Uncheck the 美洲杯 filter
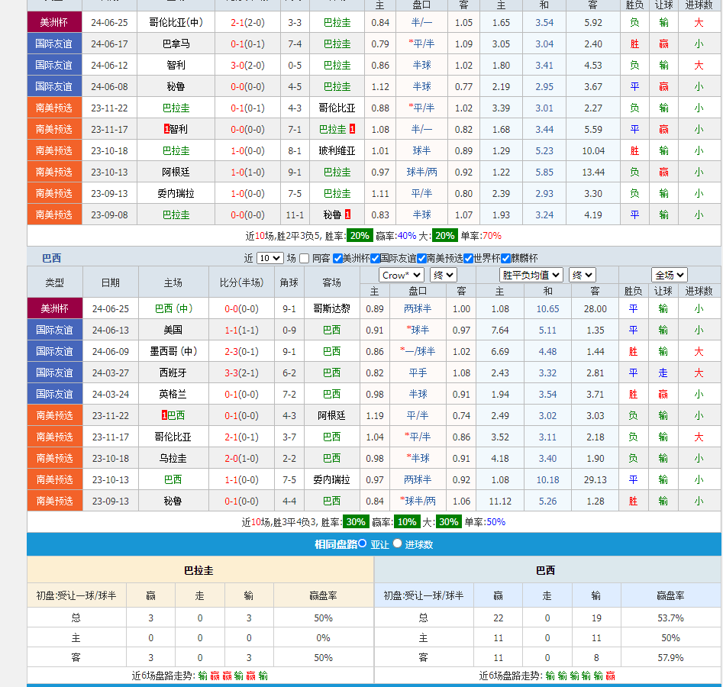The width and height of the screenshot is (723, 687). point(337,258)
